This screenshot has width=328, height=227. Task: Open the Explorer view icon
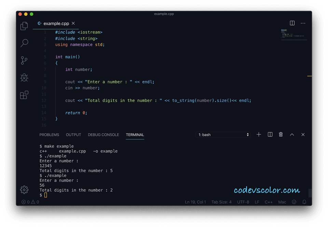[x=24, y=26]
